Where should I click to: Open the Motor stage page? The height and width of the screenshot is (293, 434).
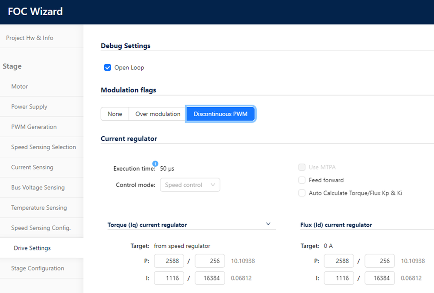tap(20, 86)
